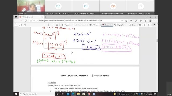The image size is (172, 96).
Task: Click the Example 2 heading
Action: (x=52, y=83)
